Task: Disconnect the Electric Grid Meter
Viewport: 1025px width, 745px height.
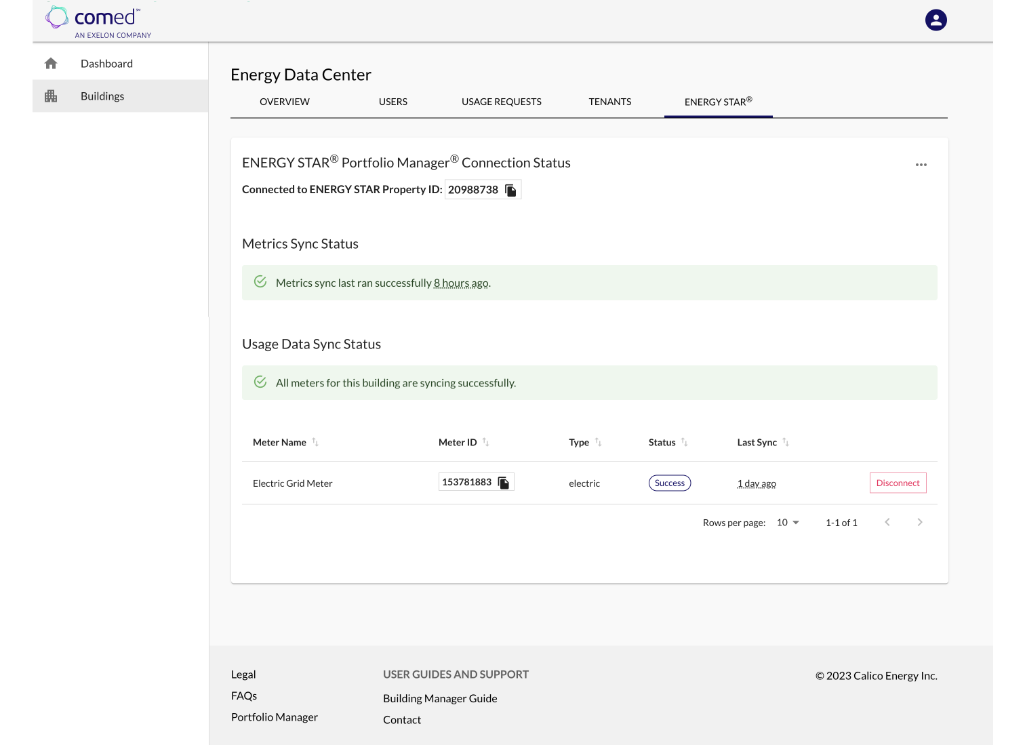Action: (x=898, y=483)
